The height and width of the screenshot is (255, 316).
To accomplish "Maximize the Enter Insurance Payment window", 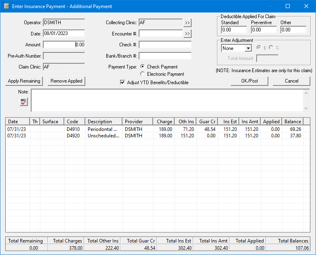I will pos(288,6).
